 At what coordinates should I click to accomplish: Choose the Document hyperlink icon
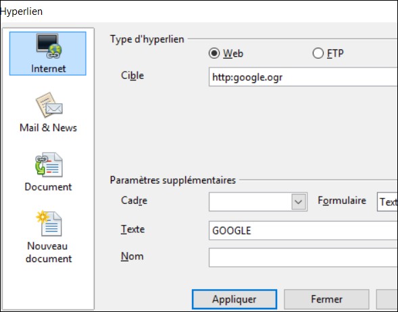coord(49,164)
